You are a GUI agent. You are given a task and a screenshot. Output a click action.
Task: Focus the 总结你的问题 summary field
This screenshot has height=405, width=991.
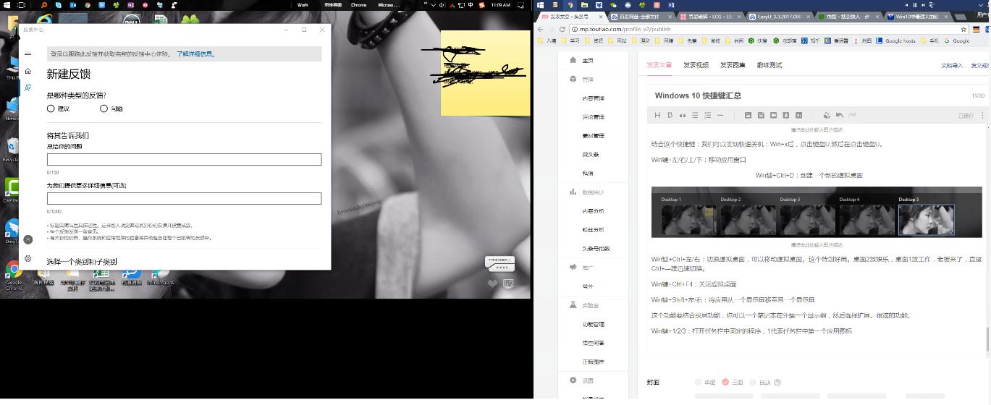coord(184,159)
